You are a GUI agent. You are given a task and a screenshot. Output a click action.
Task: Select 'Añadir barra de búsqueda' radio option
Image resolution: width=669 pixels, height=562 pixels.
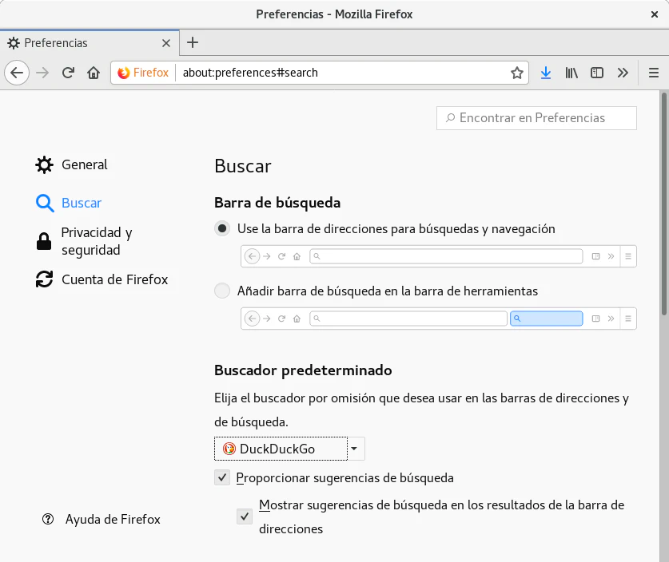click(222, 291)
